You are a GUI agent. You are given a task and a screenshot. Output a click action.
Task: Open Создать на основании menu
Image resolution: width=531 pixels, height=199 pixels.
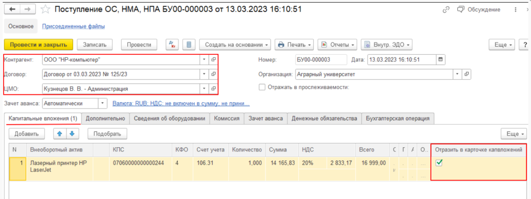point(235,44)
